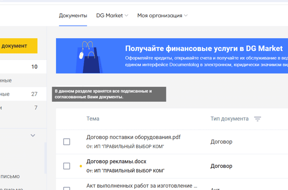Image resolution: width=288 pixels, height=190 pixels.
Task: Switch to the Документы tab
Action: (73, 16)
